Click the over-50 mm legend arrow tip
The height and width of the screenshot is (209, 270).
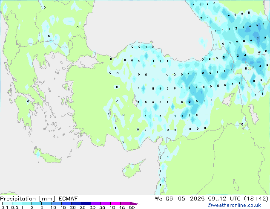[x=135, y=203]
